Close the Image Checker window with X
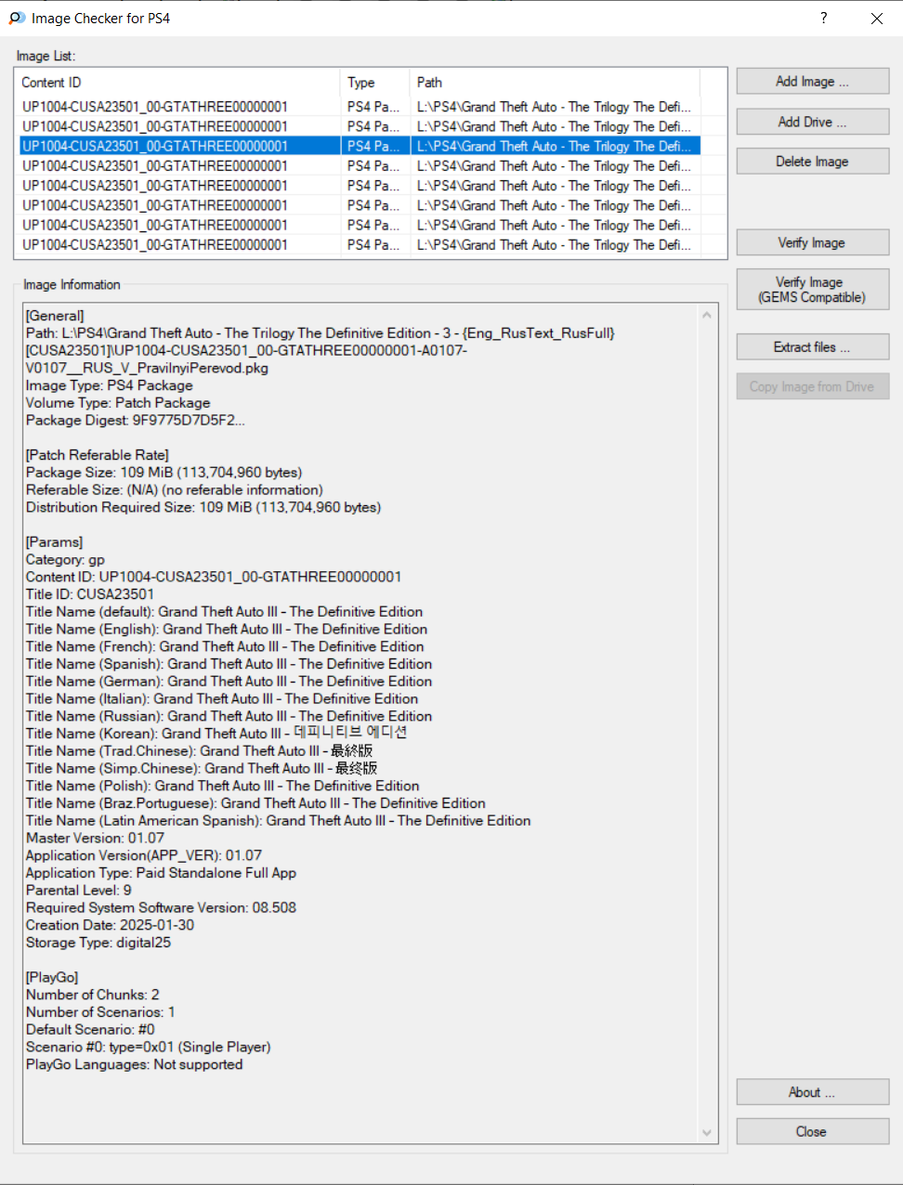 click(x=876, y=18)
